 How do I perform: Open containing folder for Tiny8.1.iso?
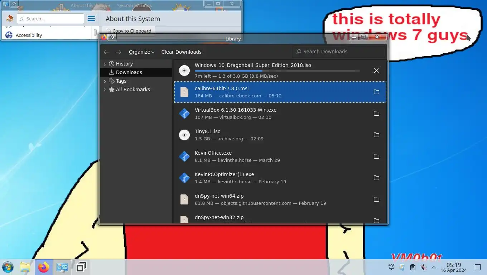click(x=376, y=135)
